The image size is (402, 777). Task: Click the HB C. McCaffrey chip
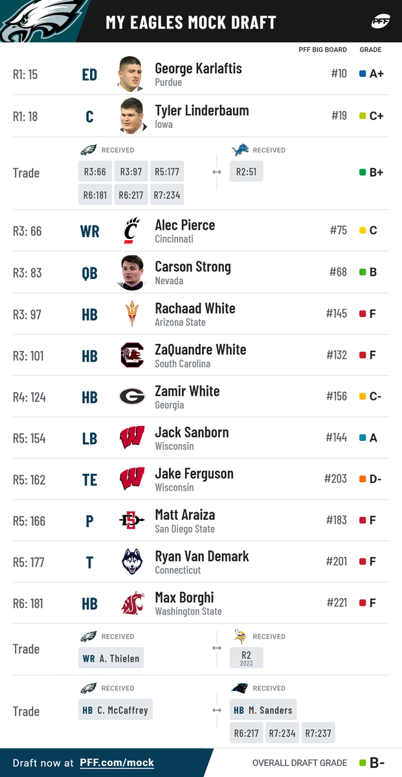coord(115,710)
